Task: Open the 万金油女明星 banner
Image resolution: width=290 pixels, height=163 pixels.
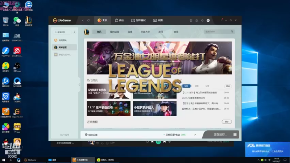Action: pos(159,58)
